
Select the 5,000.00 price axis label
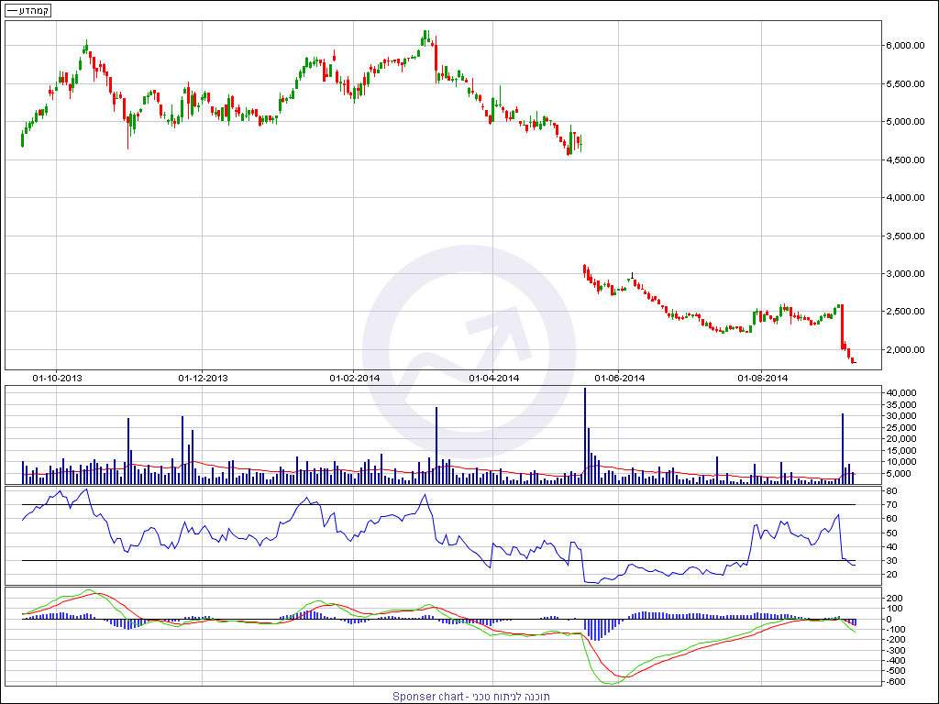pos(905,122)
